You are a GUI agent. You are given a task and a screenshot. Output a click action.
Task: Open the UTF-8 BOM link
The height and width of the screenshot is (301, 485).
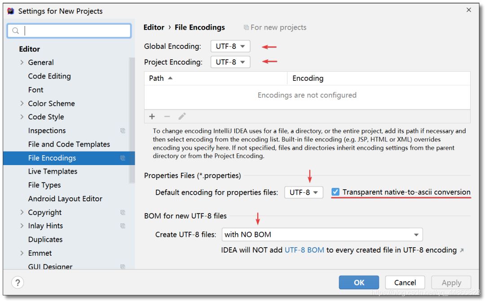point(304,250)
